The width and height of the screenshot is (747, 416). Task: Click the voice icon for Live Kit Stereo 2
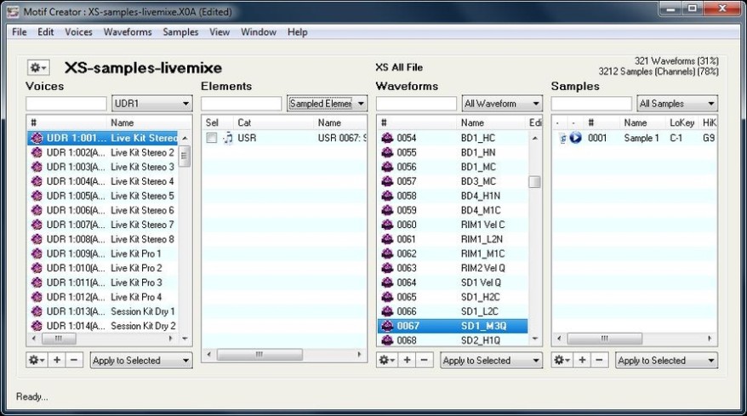37,152
